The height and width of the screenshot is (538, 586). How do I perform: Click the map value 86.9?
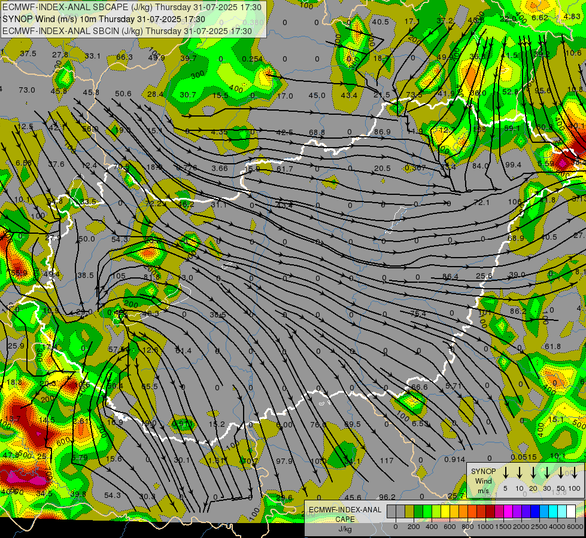[382, 132]
